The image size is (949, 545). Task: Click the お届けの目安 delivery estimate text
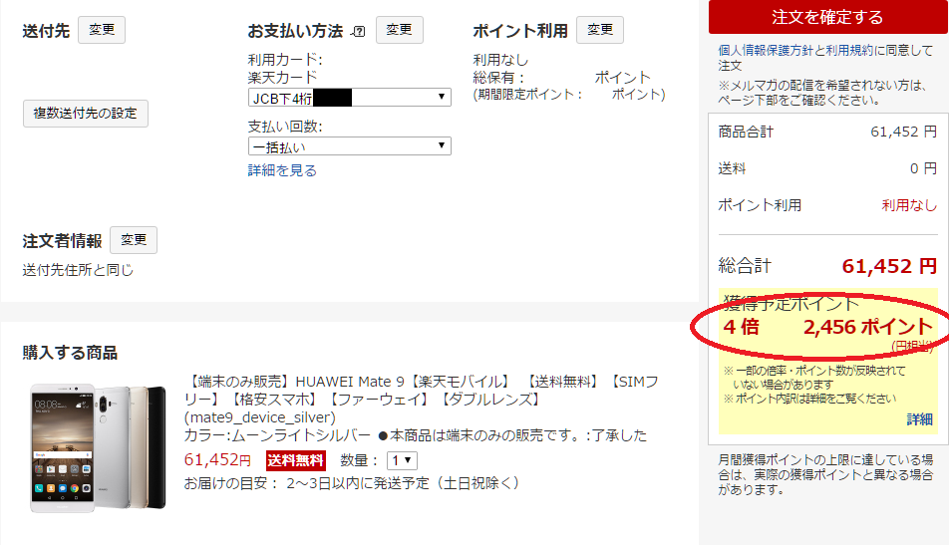click(352, 483)
